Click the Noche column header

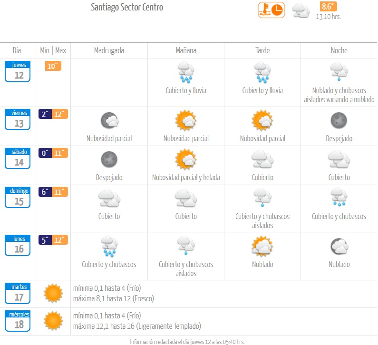339,50
